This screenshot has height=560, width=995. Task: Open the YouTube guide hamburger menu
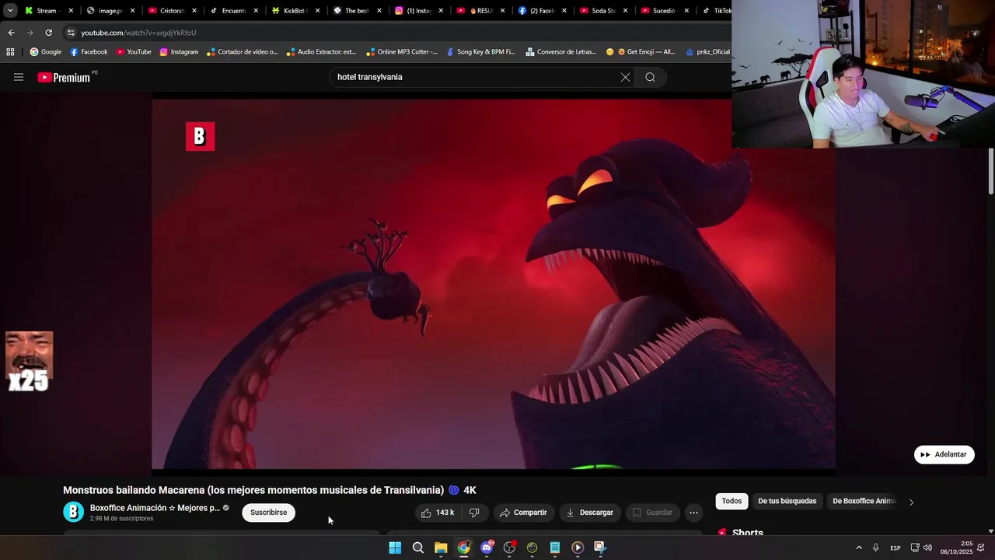[x=19, y=77]
